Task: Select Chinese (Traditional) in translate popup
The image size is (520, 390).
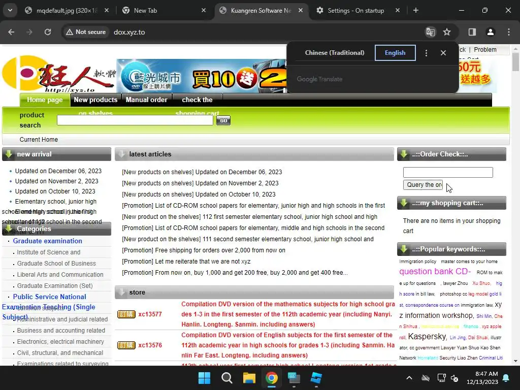Action: click(x=335, y=53)
